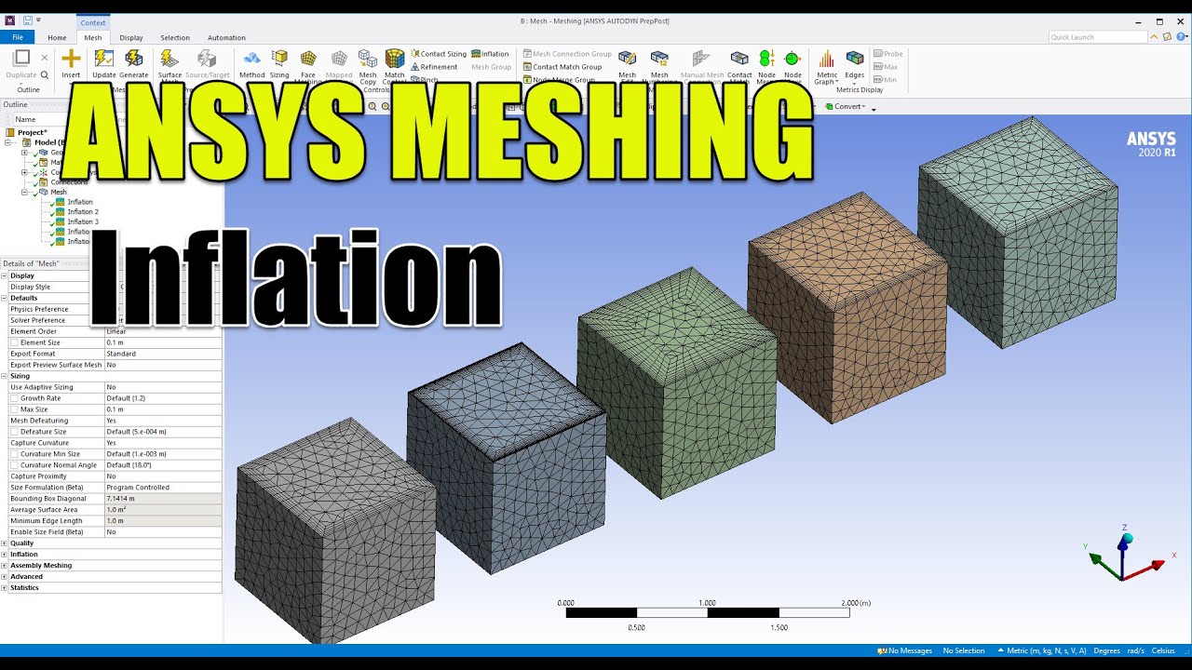Image resolution: width=1192 pixels, height=670 pixels.
Task: Click the Capture Proximity value 'No'
Action: pyautogui.click(x=163, y=476)
